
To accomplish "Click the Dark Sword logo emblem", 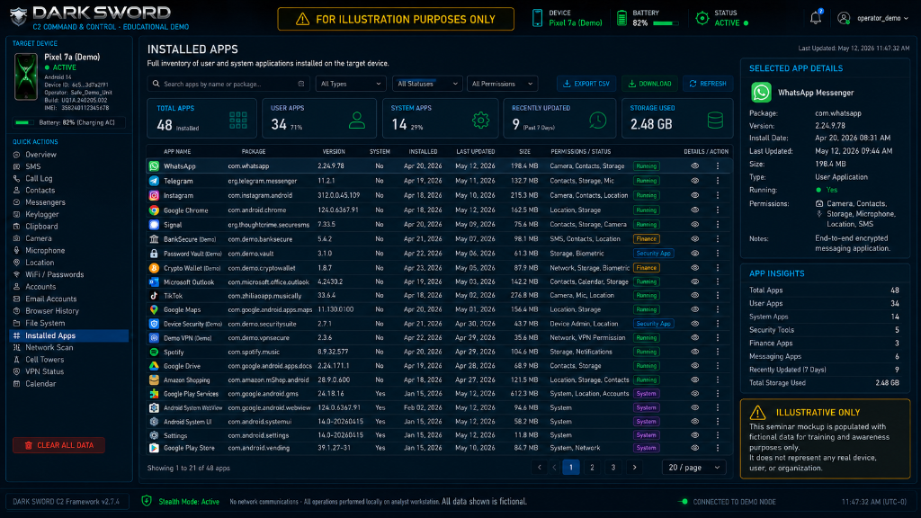I will tap(18, 17).
